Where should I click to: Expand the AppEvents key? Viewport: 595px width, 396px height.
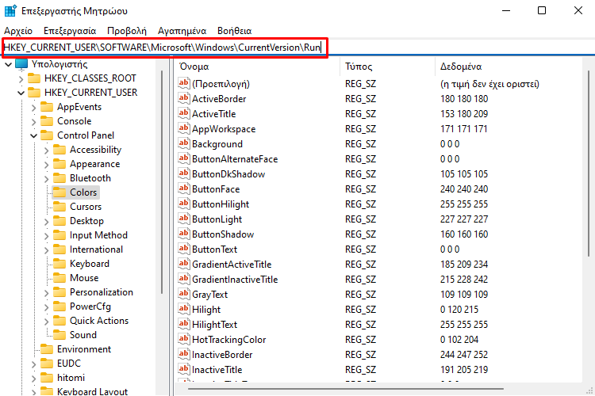pyautogui.click(x=34, y=107)
